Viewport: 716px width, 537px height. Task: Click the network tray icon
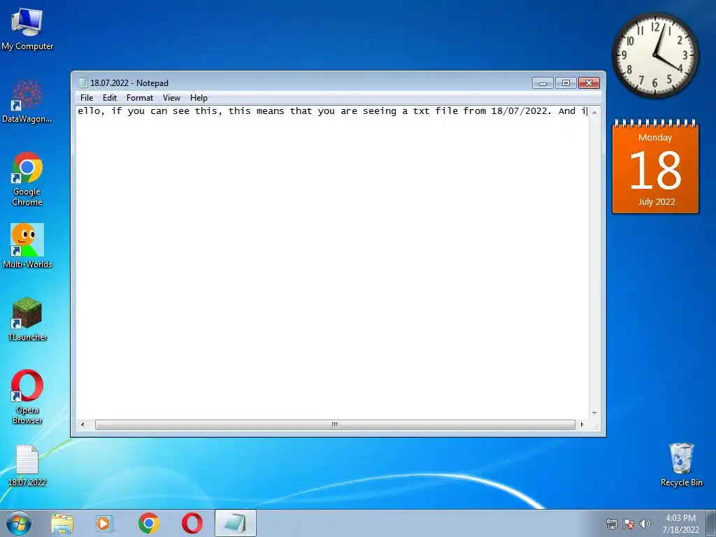(611, 524)
